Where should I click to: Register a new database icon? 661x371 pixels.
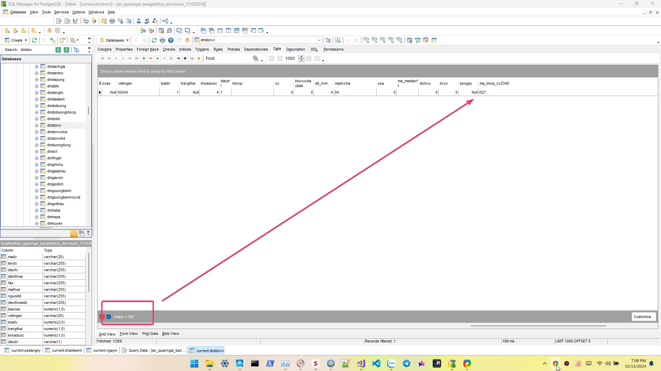(x=7, y=31)
